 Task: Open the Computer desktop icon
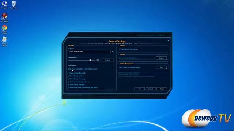pyautogui.click(x=4, y=5)
